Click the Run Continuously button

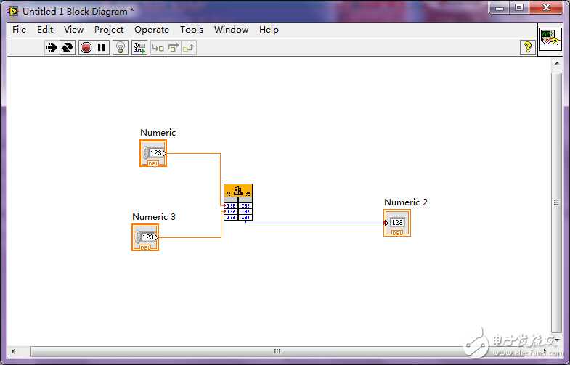pyautogui.click(x=68, y=48)
